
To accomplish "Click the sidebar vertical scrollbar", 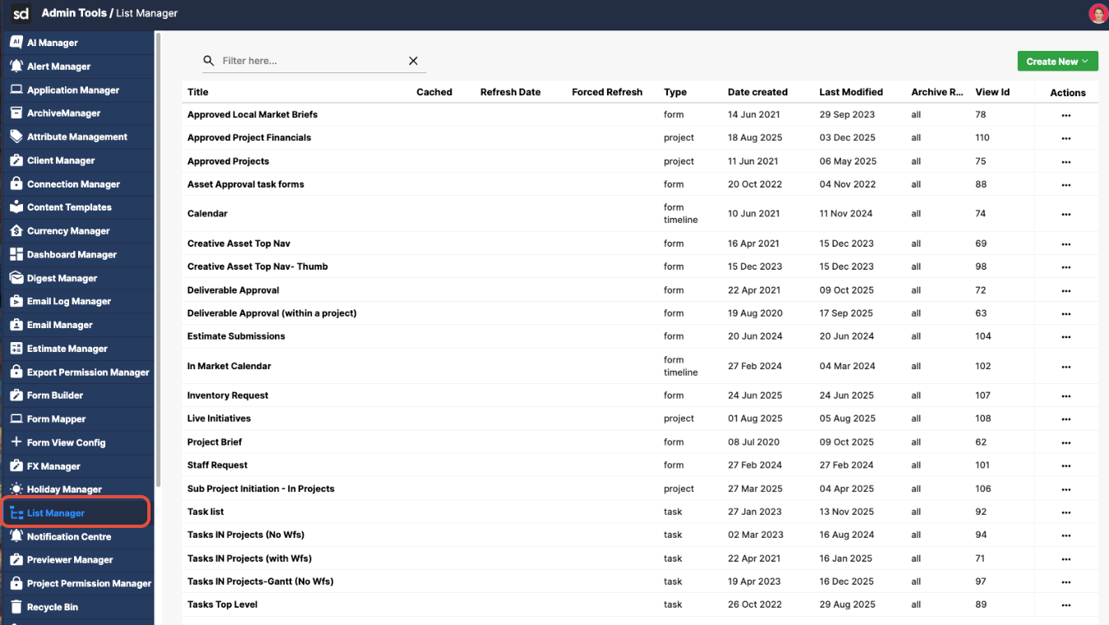I will [x=158, y=260].
